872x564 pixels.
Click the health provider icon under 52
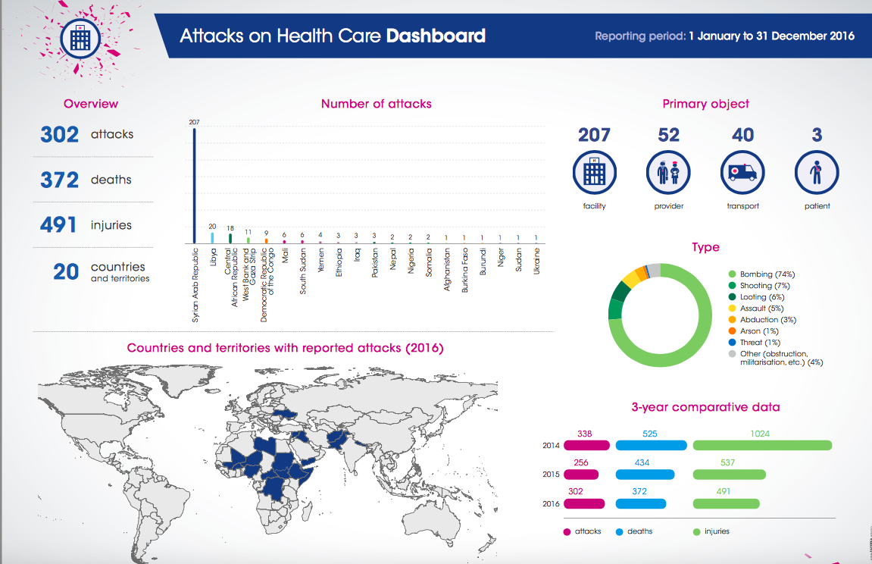pos(668,173)
